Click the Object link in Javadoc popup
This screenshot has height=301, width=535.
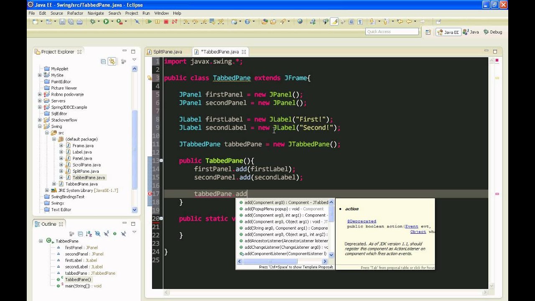pyautogui.click(x=418, y=232)
